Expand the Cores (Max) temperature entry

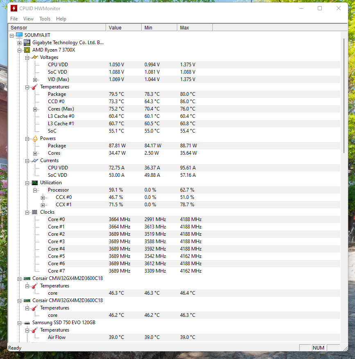coord(35,109)
